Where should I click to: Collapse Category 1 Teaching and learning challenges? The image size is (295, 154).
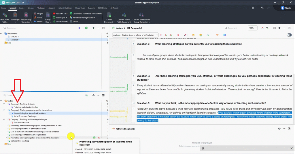(4, 119)
